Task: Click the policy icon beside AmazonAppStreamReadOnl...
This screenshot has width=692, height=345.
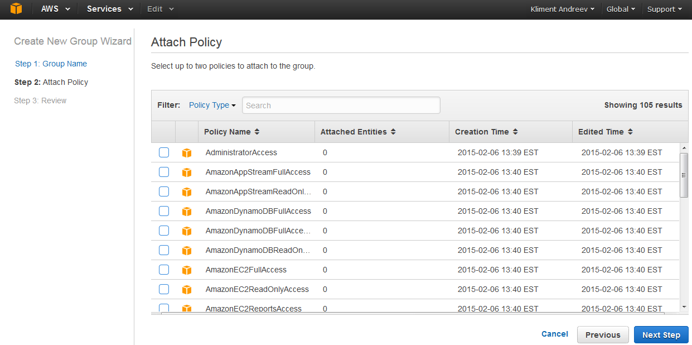Action: coord(187,192)
